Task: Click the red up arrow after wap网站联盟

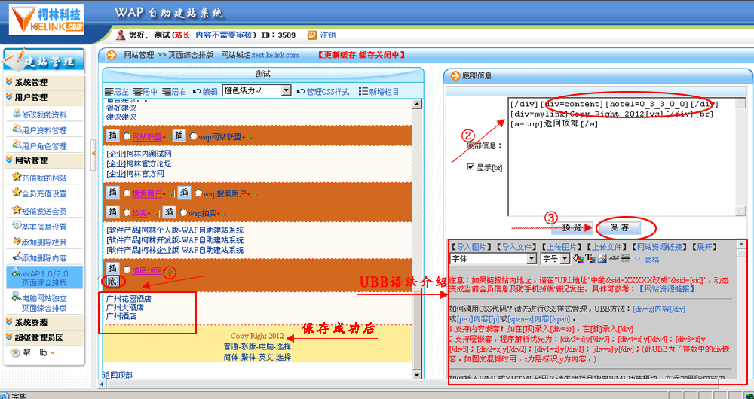Action: [244, 138]
